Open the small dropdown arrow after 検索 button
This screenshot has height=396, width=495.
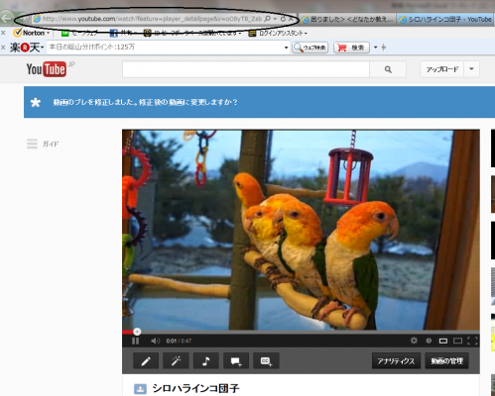(376, 48)
